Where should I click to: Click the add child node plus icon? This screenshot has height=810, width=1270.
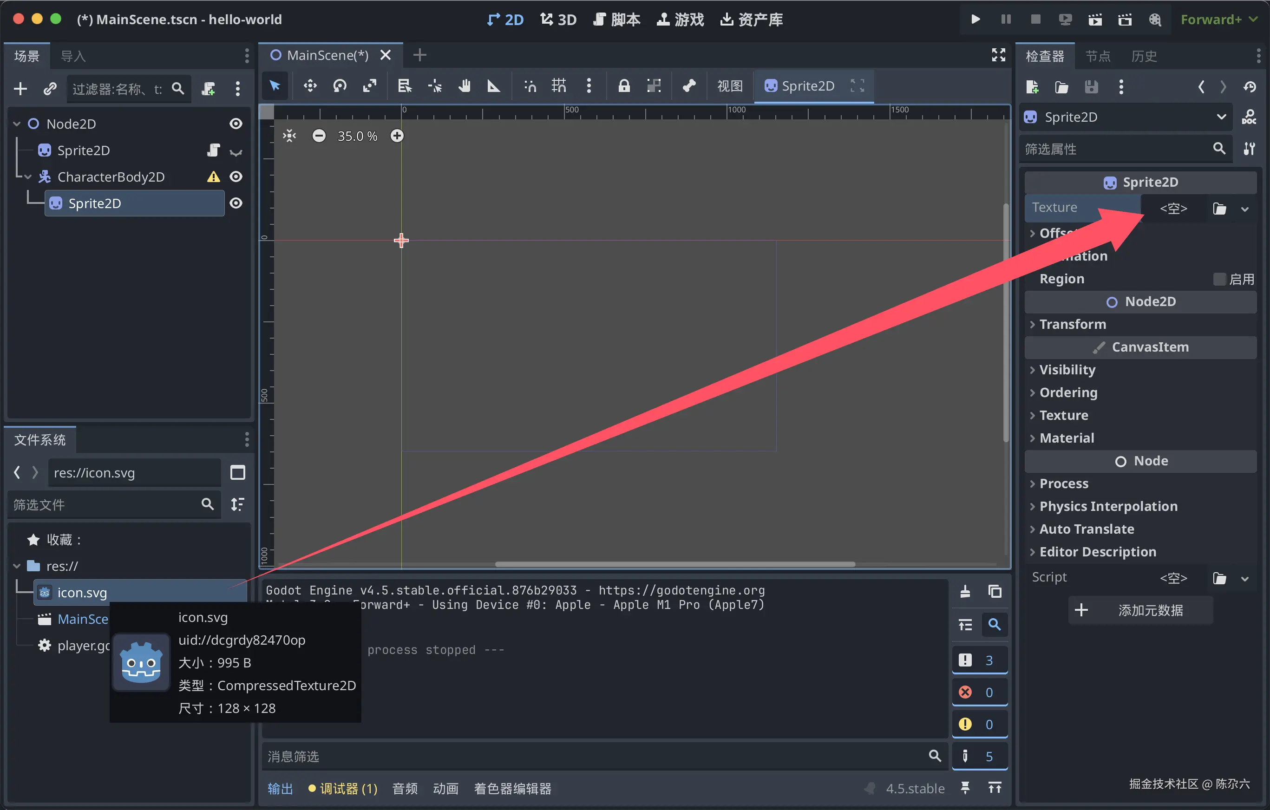tap(20, 89)
